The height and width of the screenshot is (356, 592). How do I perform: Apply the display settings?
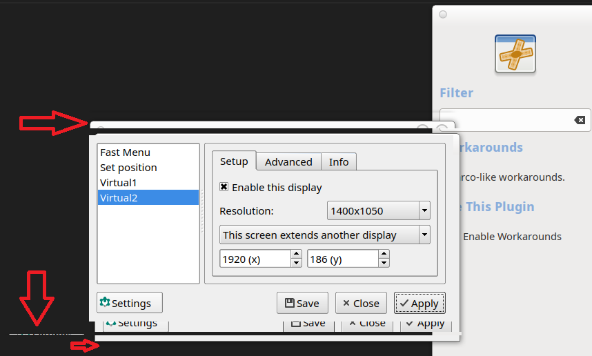coord(420,303)
